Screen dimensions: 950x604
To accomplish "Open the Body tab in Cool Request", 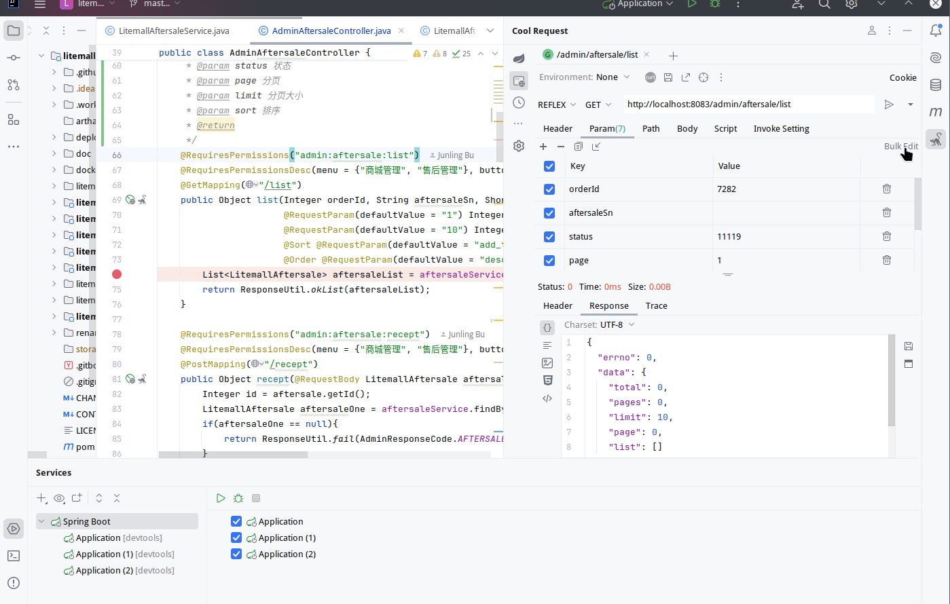I will click(687, 128).
